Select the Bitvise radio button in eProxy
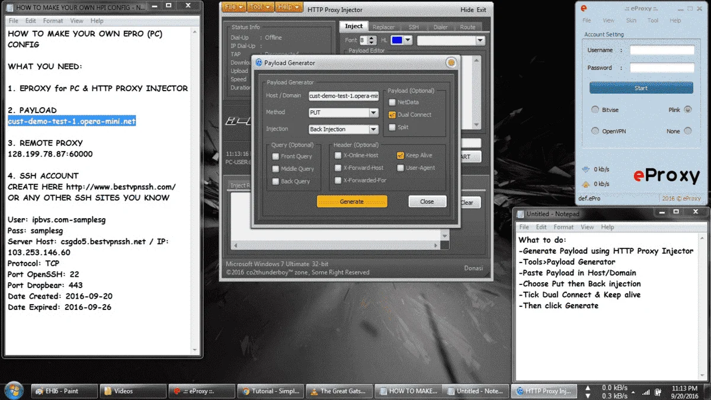The image size is (711, 400). pos(595,110)
